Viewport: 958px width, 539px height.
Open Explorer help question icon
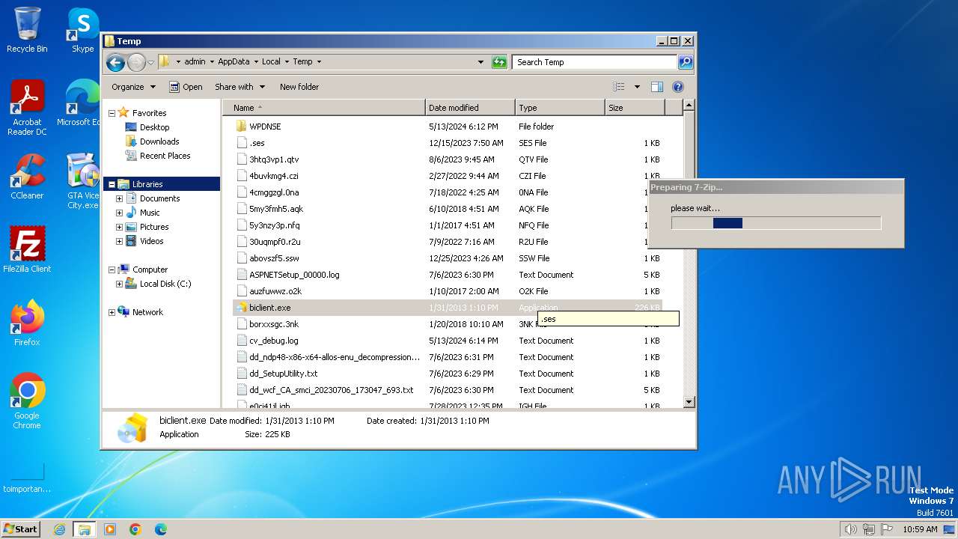point(678,87)
